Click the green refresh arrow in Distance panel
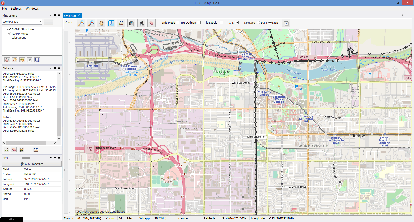This screenshot has height=222, width=414. coord(6,150)
